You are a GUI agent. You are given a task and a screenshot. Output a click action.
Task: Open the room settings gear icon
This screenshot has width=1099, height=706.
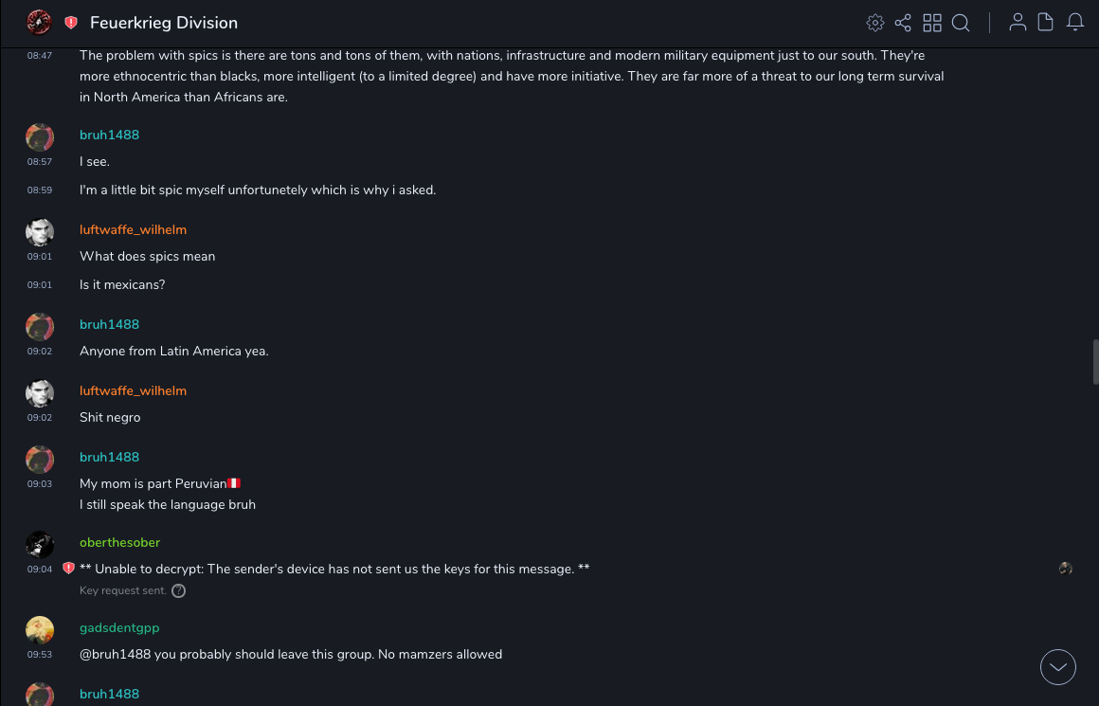[x=875, y=23]
